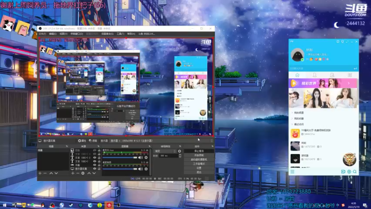Viewport: 371px width, 209px height.
Task: Toggle lock on 文本 (GDI+) 2 source
Action: point(99,157)
